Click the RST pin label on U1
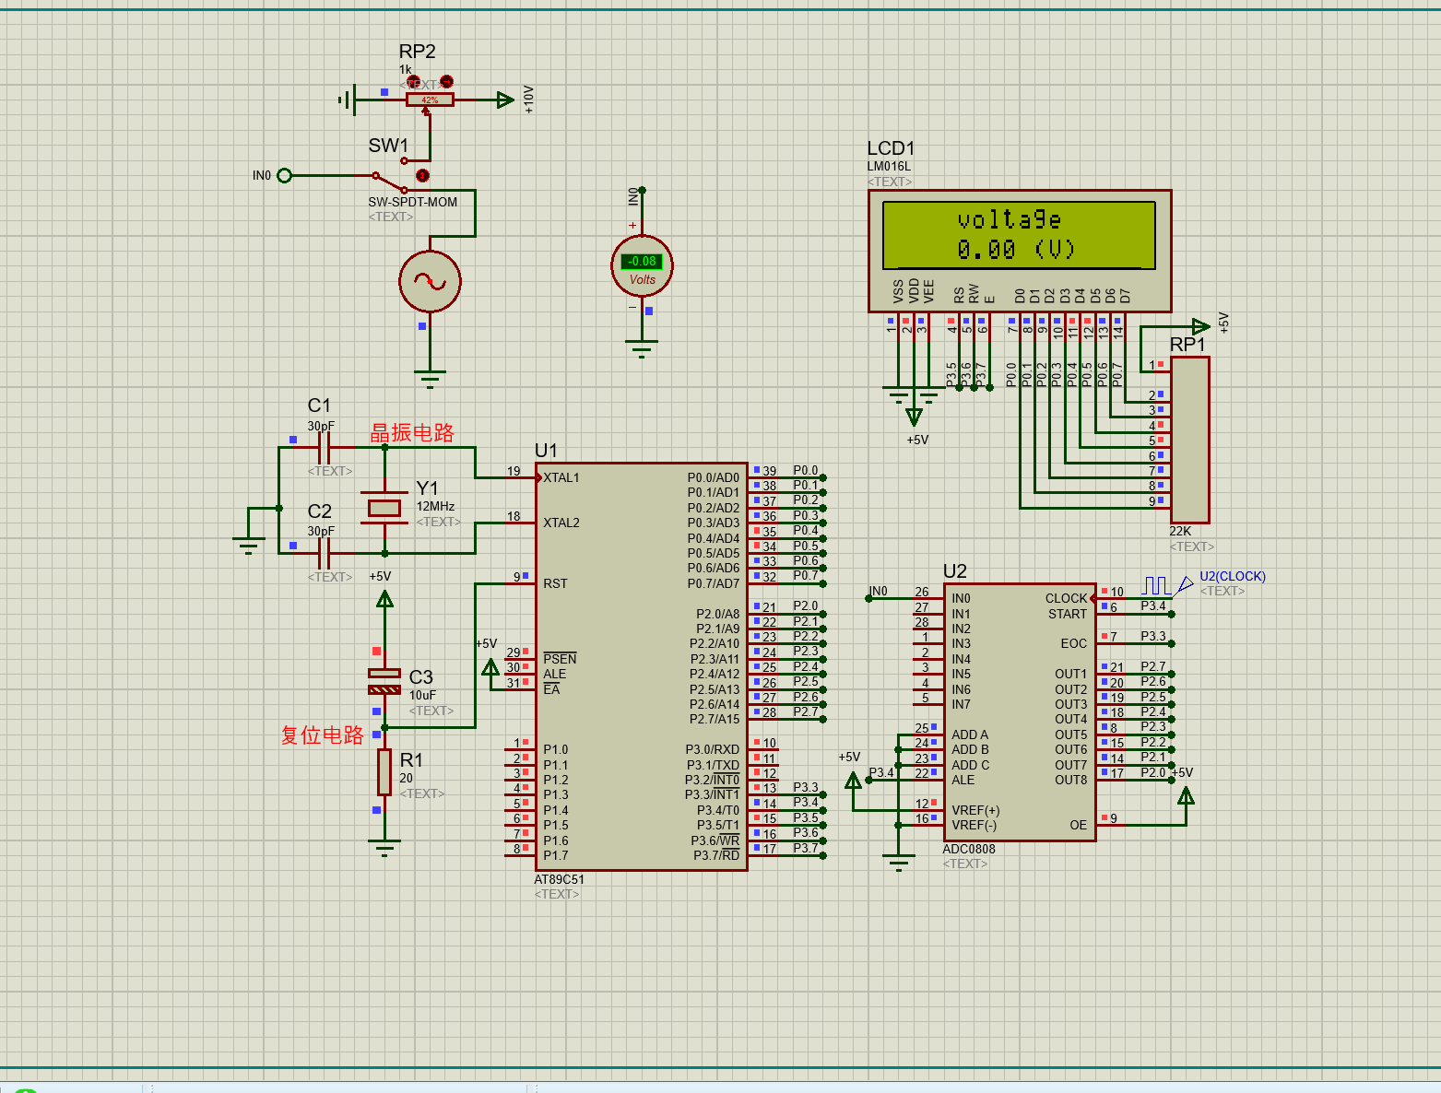Image resolution: width=1441 pixels, height=1093 pixels. pos(555,583)
